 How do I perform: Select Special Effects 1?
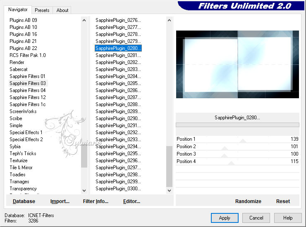(26, 132)
